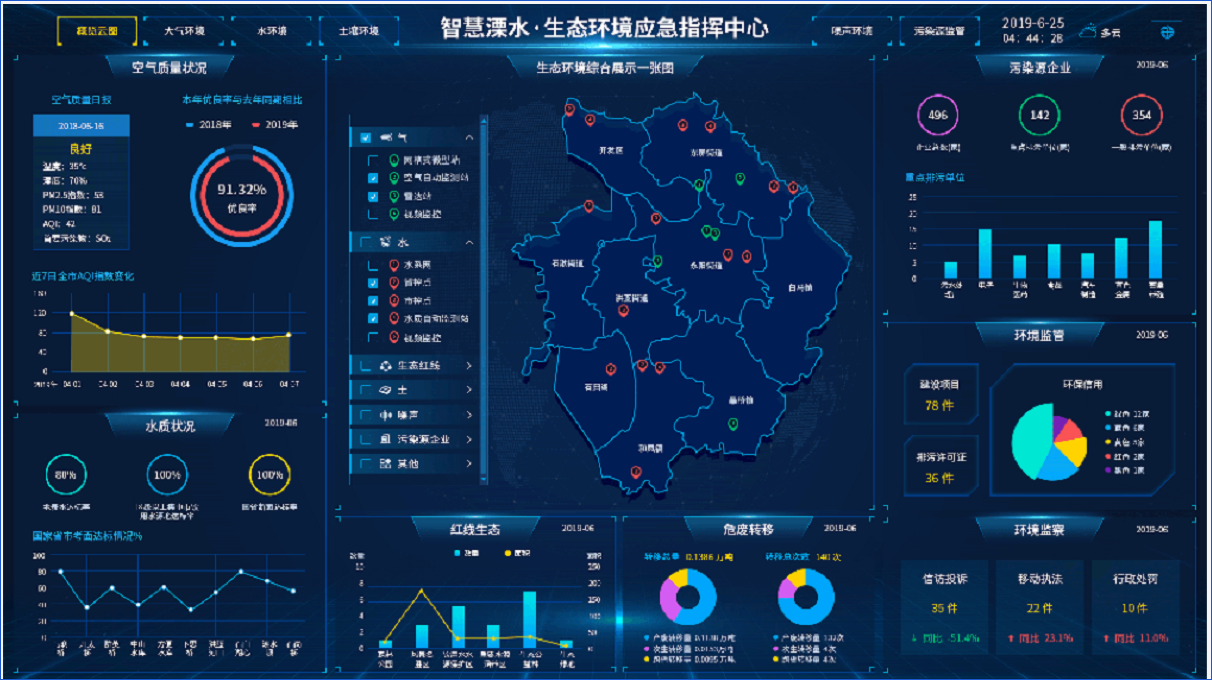Expand the 土 group arrow
Screen dimensions: 1212x680
[x=469, y=390]
